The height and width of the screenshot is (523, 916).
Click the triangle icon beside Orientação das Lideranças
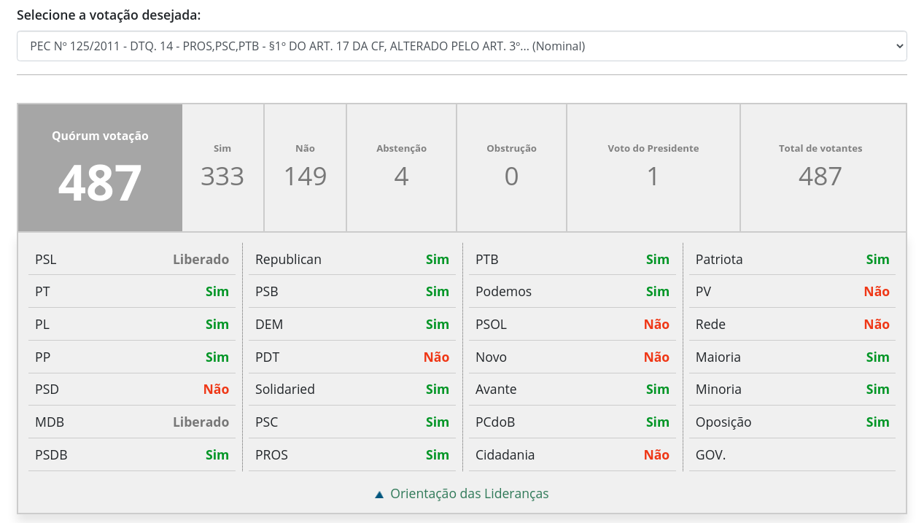(x=379, y=495)
